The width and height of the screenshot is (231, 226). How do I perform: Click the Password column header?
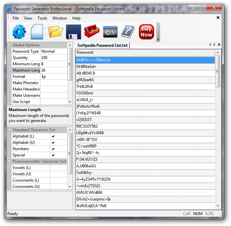[144, 52]
